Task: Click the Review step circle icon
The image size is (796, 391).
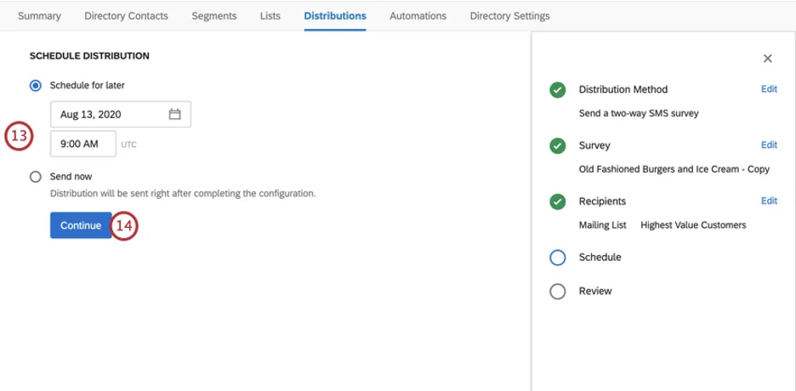Action: (558, 292)
